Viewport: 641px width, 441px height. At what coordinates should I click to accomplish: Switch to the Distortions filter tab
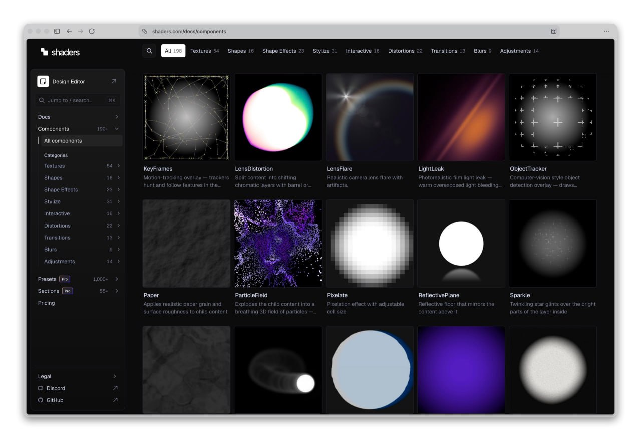405,51
